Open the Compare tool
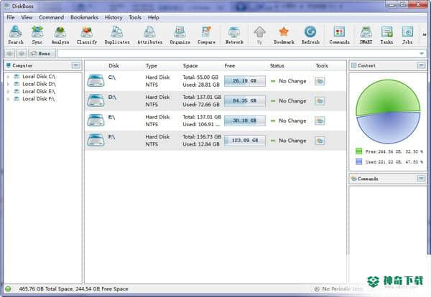 point(206,35)
